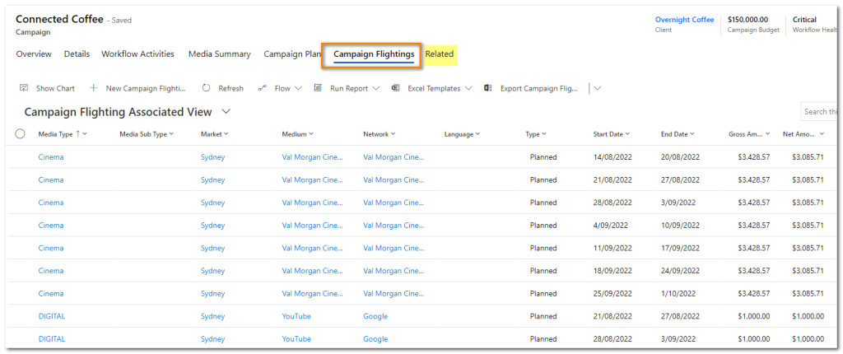Image resolution: width=843 pixels, height=354 pixels.
Task: Click the New Campaign Flighting plus icon
Action: coord(94,88)
